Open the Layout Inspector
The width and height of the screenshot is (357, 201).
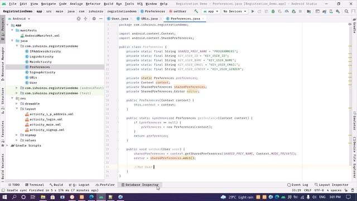click(x=331, y=185)
